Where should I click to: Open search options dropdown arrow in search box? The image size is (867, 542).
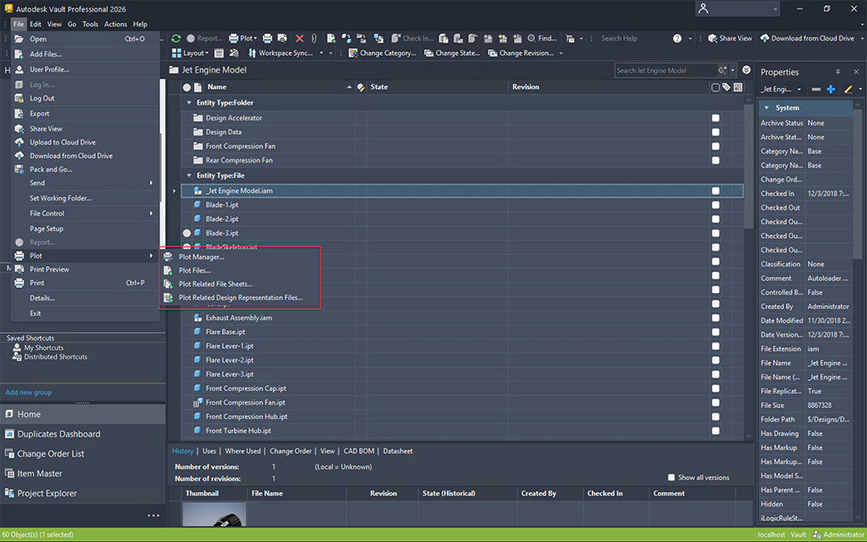(733, 70)
